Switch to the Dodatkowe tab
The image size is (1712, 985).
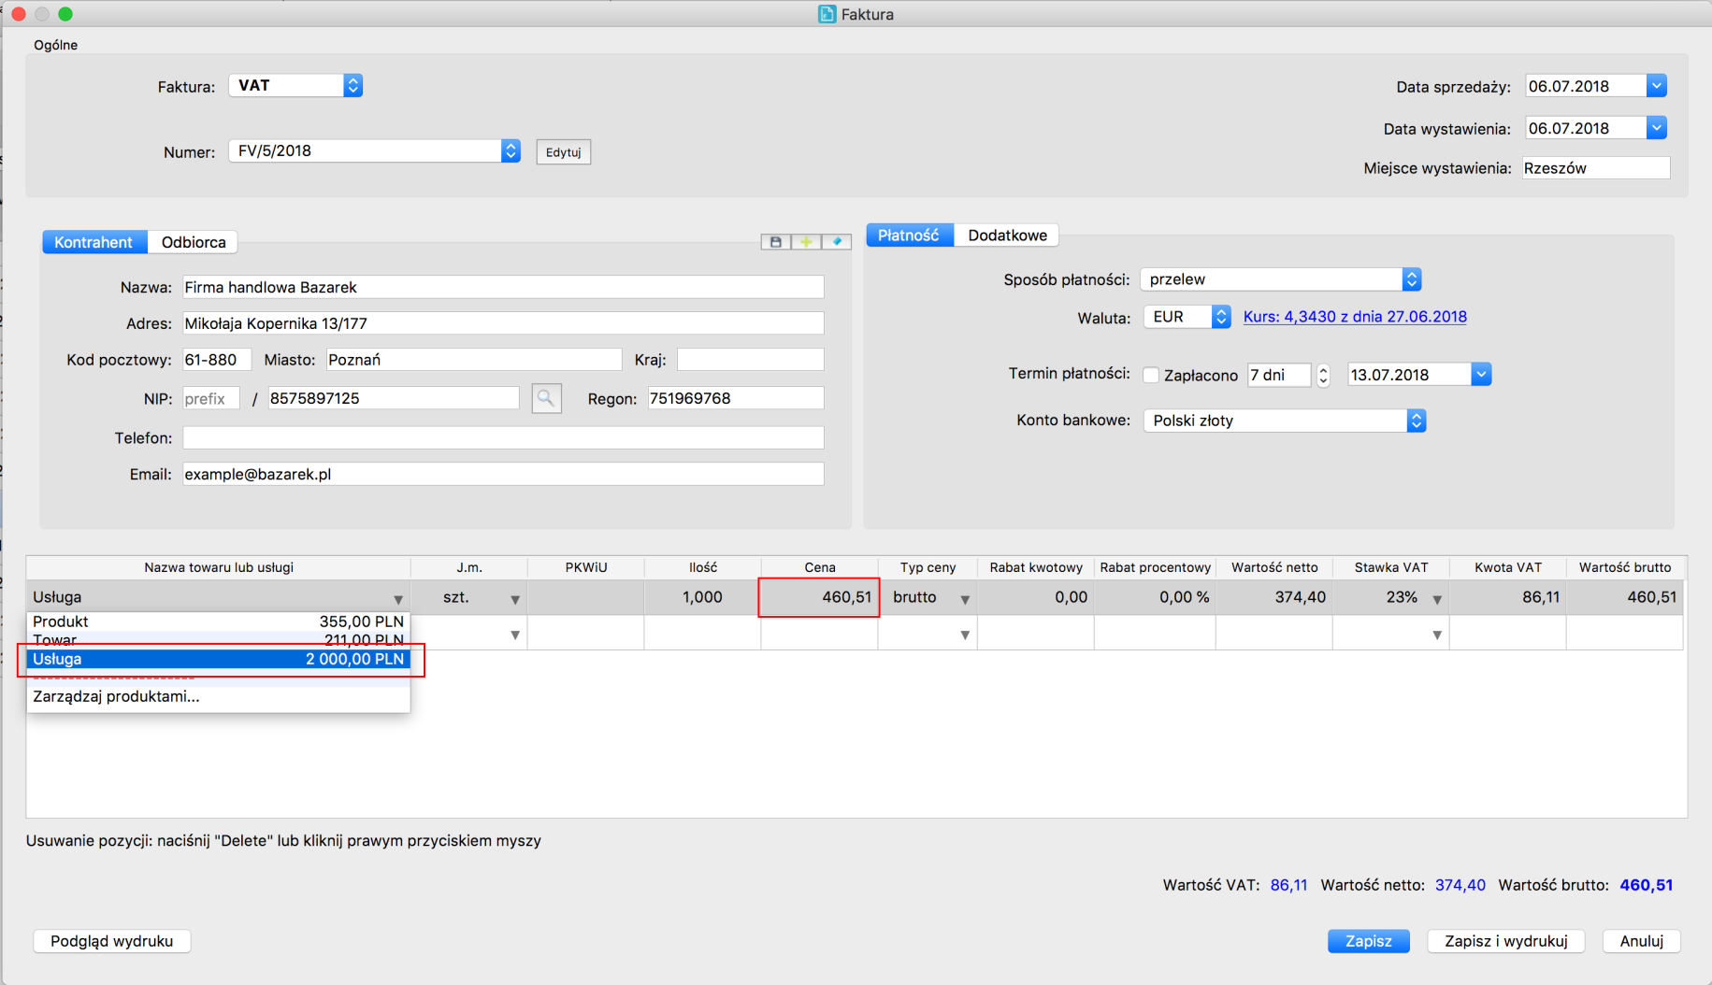pos(1007,236)
